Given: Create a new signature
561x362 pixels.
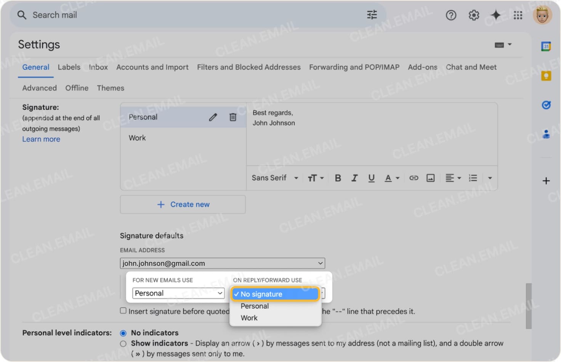Looking at the screenshot, I should click(183, 204).
